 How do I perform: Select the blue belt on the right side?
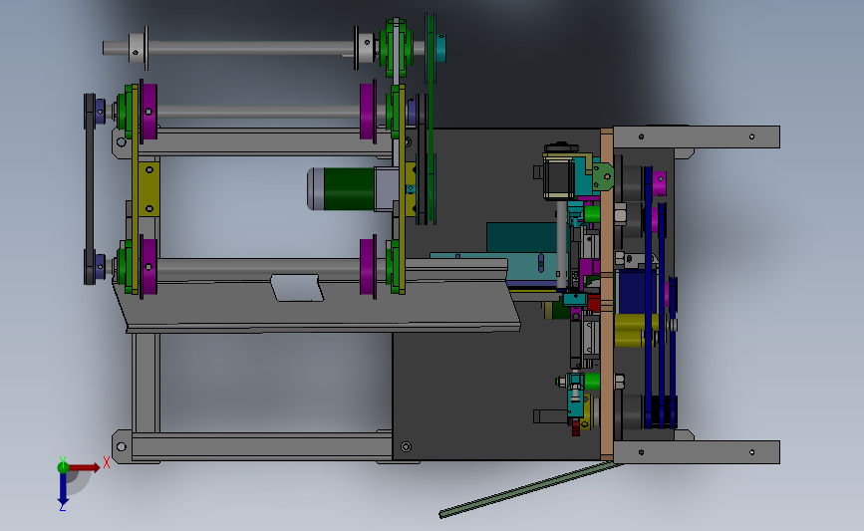(x=648, y=298)
